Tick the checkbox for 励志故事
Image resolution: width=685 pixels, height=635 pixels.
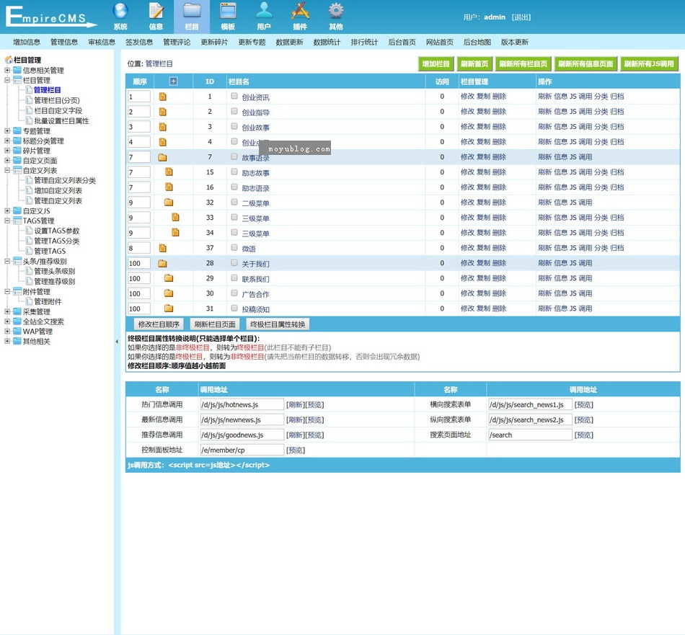coord(234,172)
